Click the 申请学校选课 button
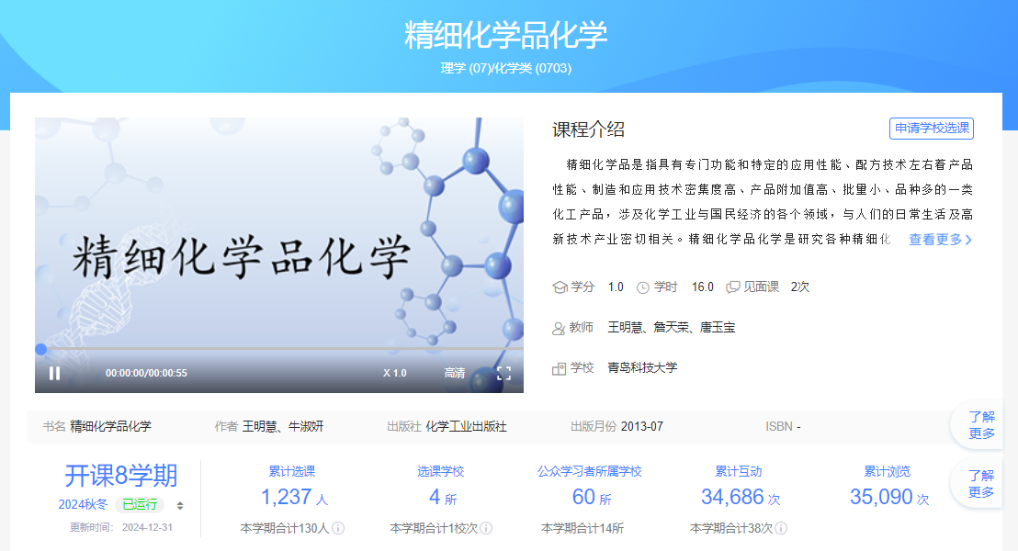This screenshot has width=1018, height=551. (x=932, y=129)
